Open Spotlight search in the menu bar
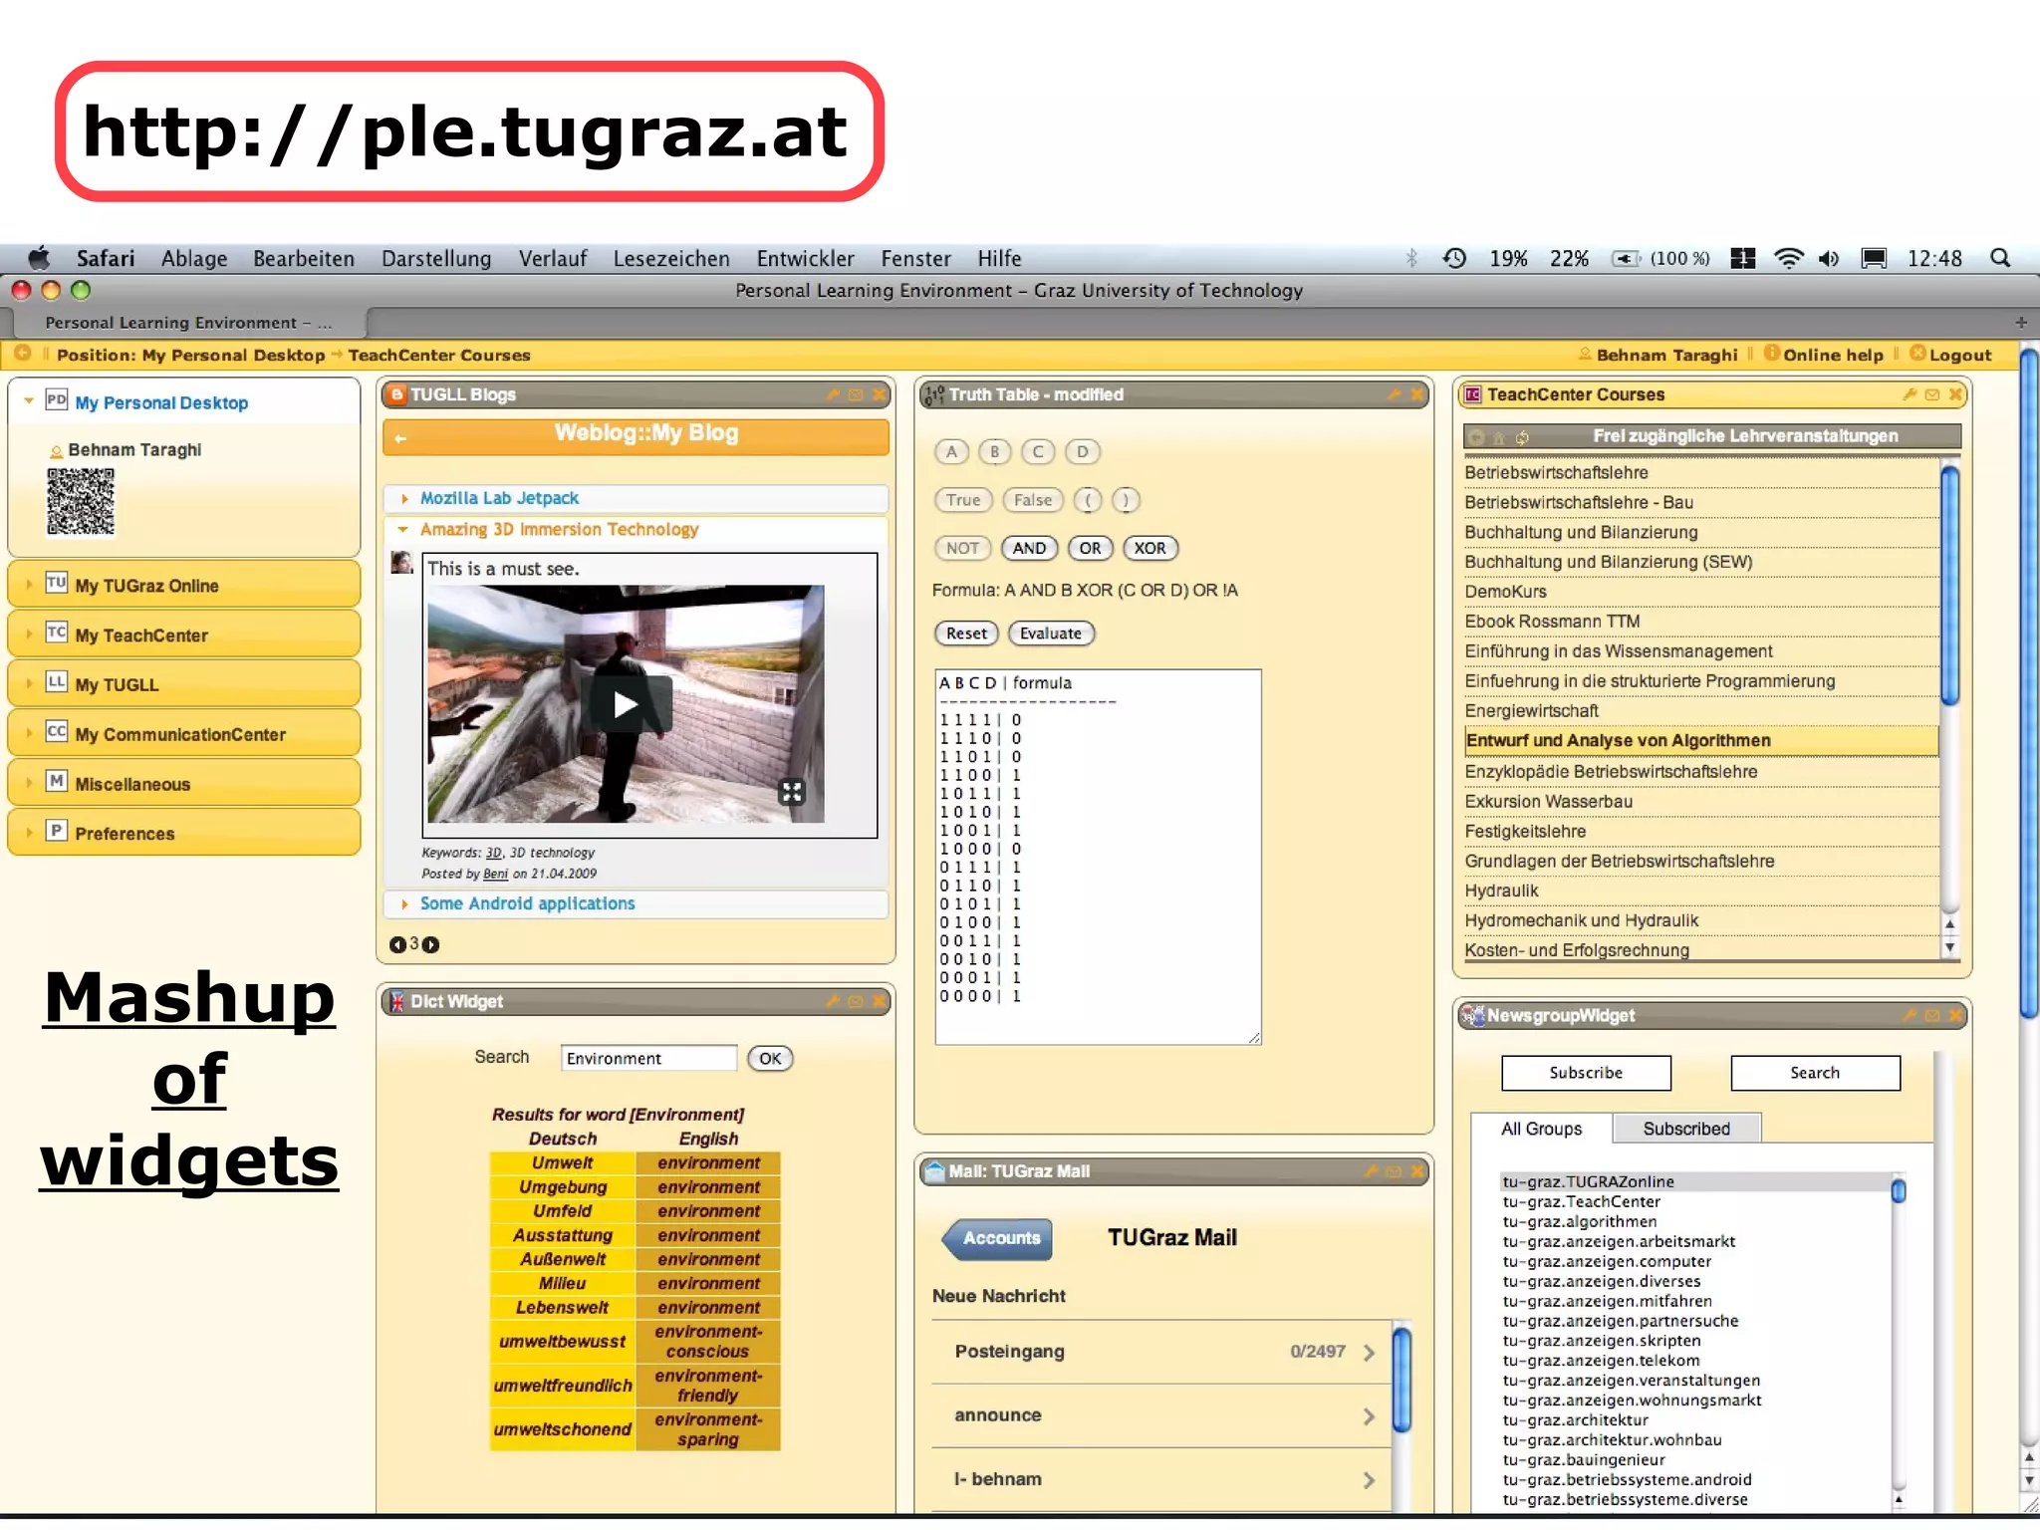This screenshot has width=2040, height=1530. 1999,258
